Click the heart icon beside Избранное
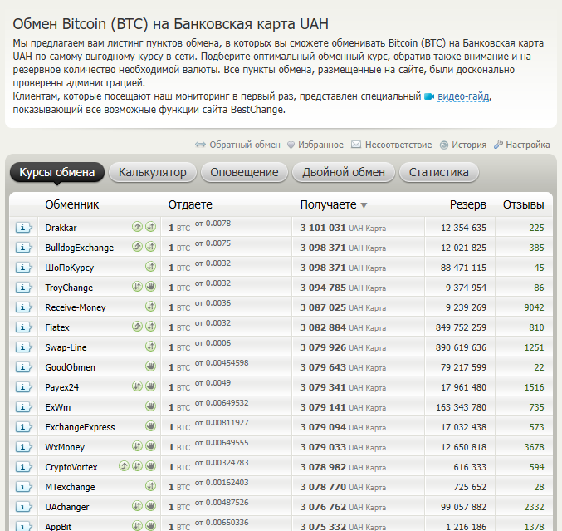 point(291,145)
